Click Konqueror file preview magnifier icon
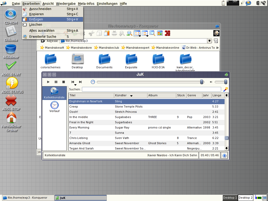This screenshot has height=201, width=268. [152, 33]
